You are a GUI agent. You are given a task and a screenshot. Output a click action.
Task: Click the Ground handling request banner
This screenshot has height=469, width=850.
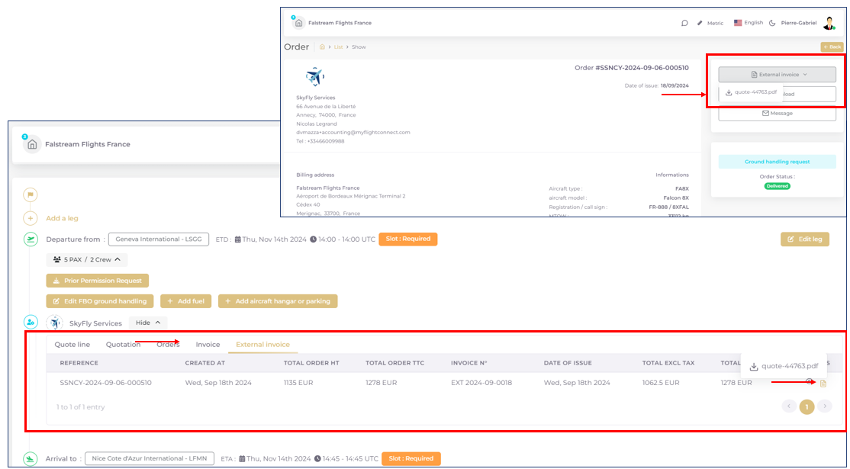tap(777, 162)
